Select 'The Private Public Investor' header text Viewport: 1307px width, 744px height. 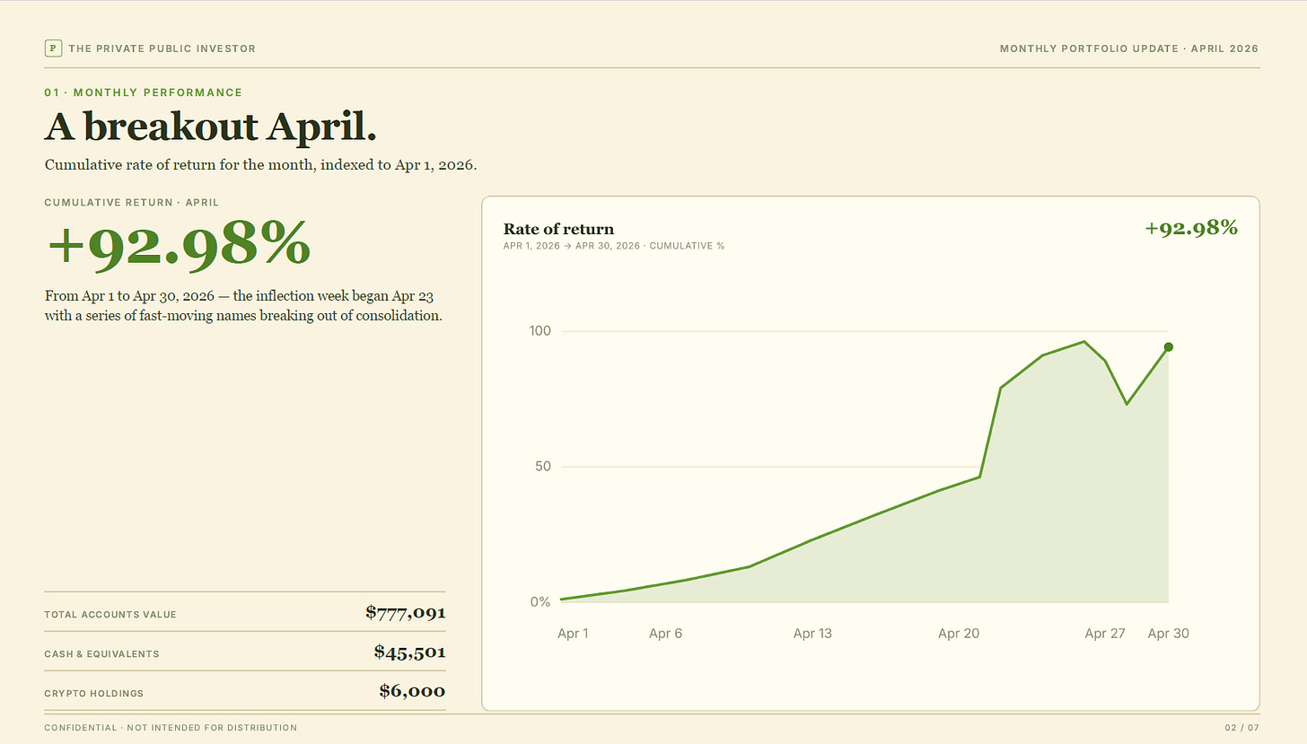point(162,48)
